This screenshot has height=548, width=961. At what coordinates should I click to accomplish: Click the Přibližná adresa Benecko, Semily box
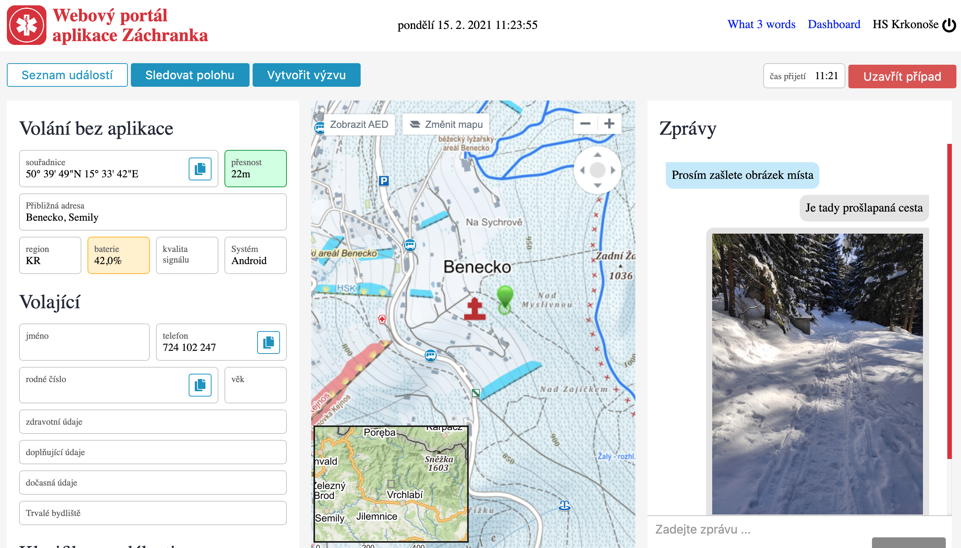(x=153, y=212)
